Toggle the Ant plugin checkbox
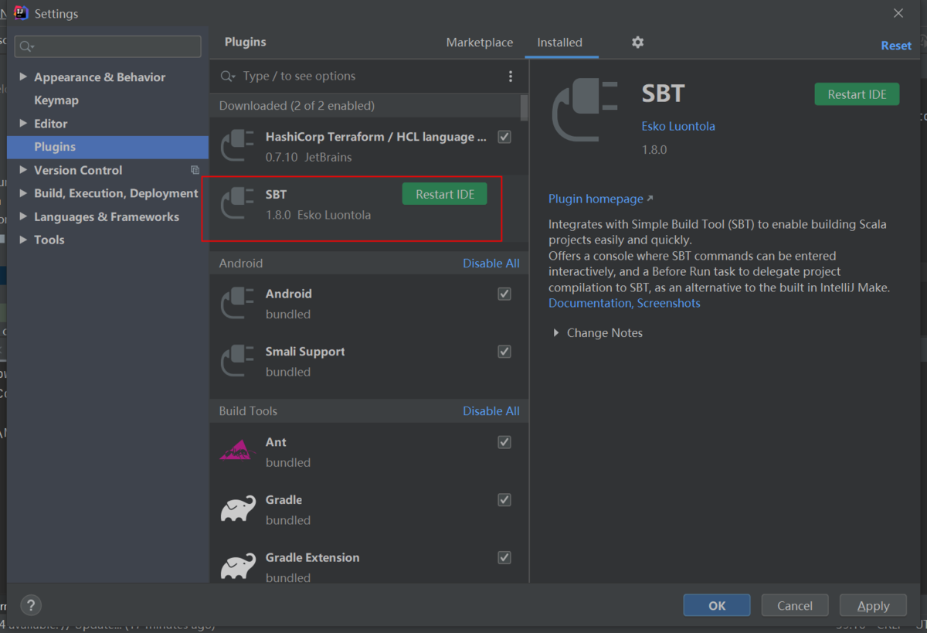Screen dimensions: 927x633 [x=504, y=442]
